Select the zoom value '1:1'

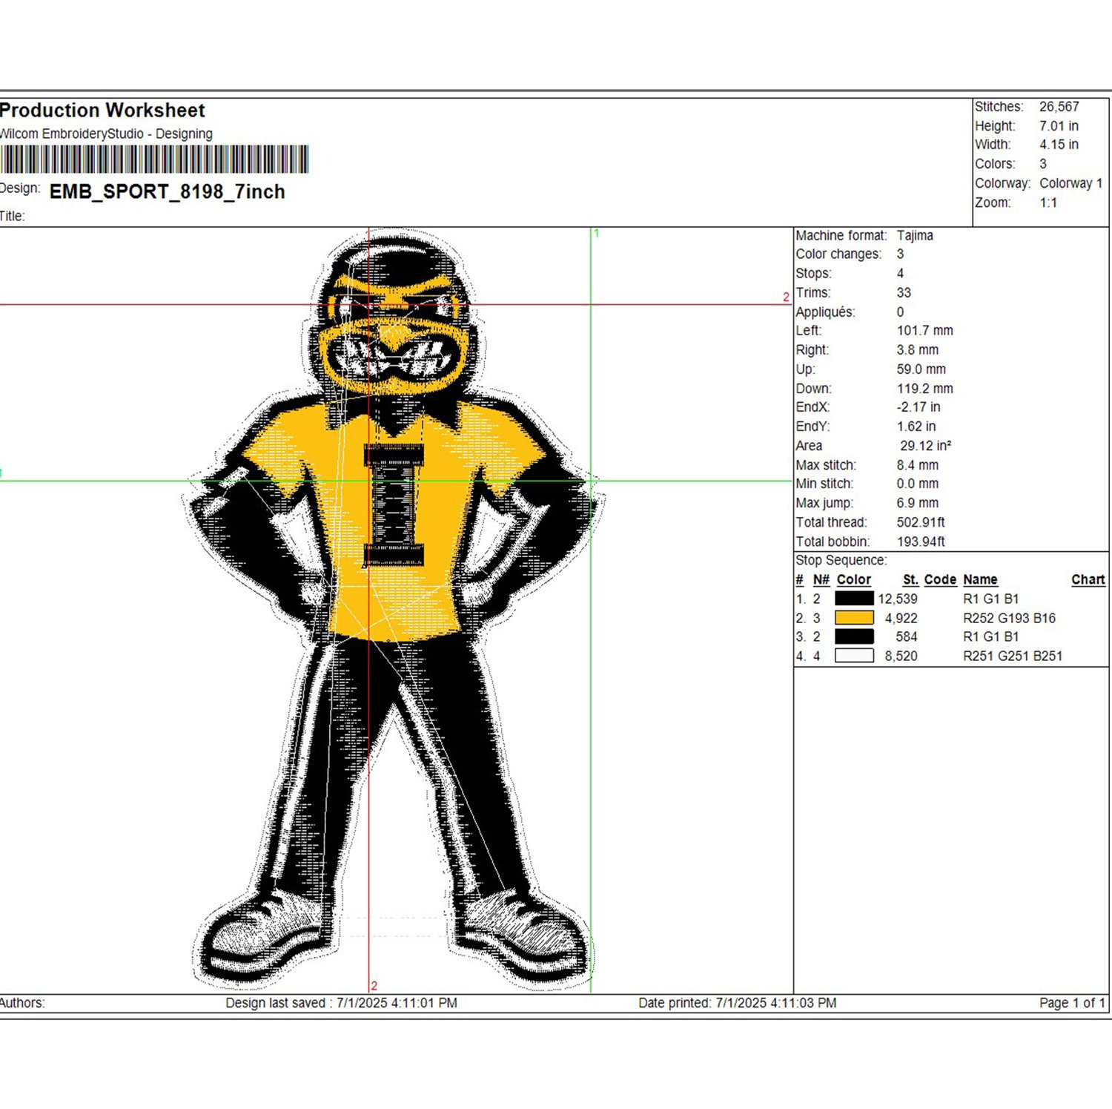(x=1048, y=203)
